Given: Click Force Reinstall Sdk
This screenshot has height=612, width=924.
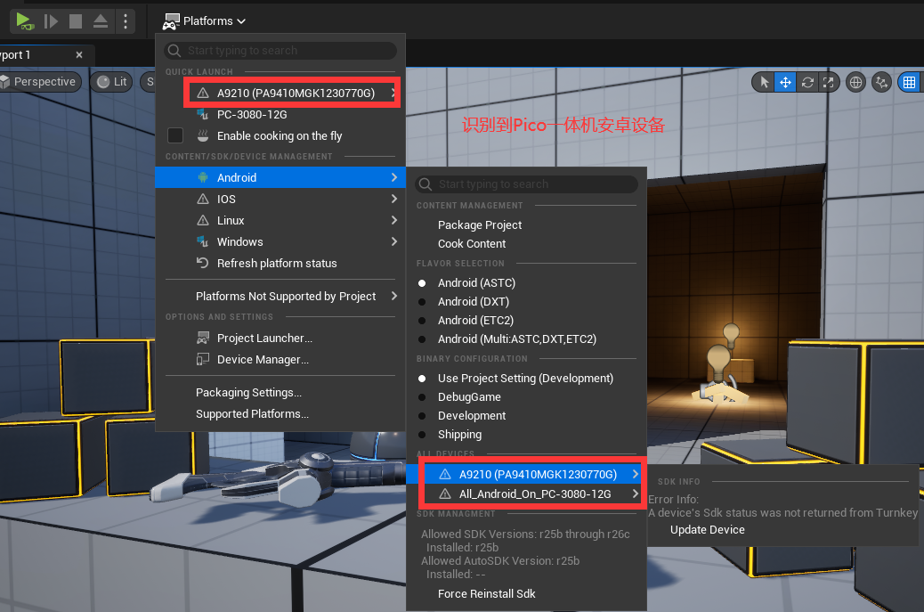Looking at the screenshot, I should coord(486,593).
